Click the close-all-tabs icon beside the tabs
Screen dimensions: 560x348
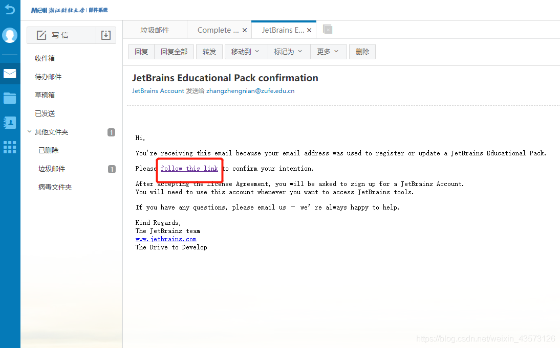[x=328, y=30]
